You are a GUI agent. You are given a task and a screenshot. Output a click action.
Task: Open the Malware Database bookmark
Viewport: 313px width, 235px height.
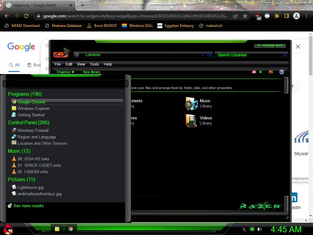click(64, 26)
